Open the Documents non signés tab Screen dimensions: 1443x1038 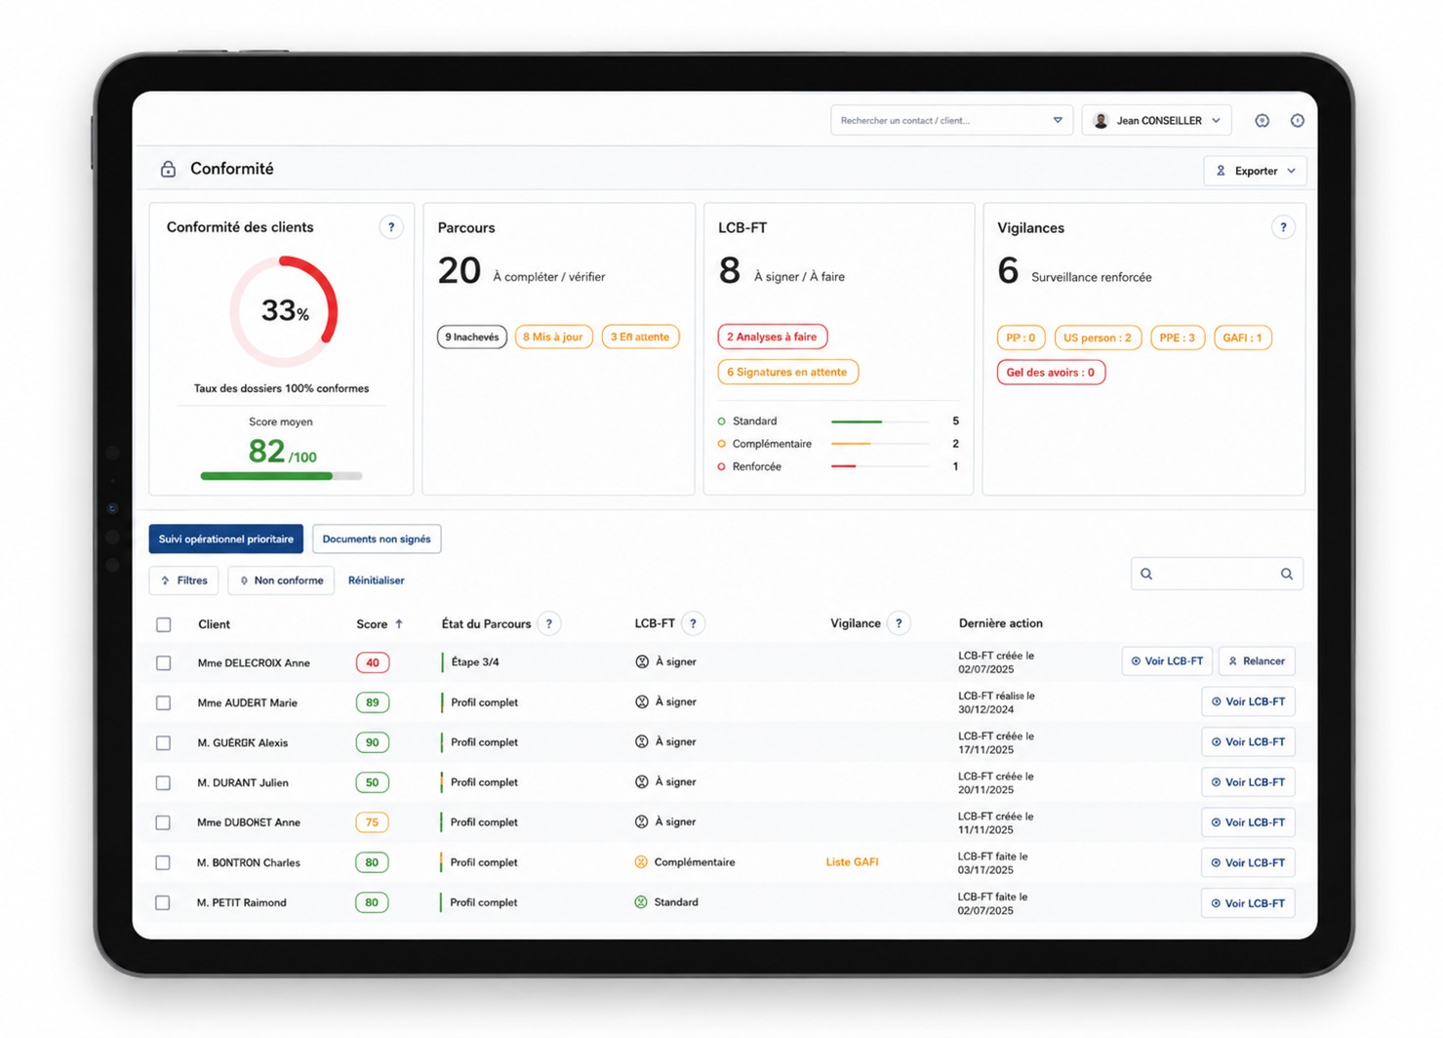point(377,539)
